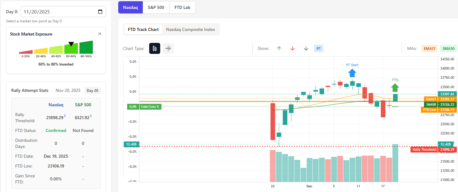Toggle the red down arrow marker
Image resolution: width=458 pixels, height=192 pixels.
tap(292, 48)
